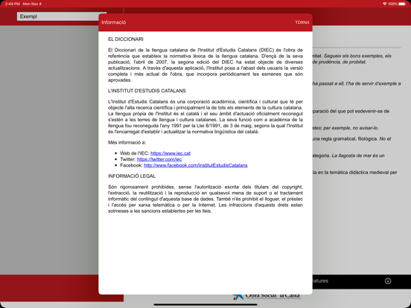Click the Informació dialog title
The image size is (411, 308).
[x=113, y=22]
